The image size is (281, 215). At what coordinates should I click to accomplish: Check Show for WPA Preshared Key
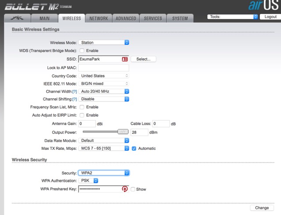(133, 189)
